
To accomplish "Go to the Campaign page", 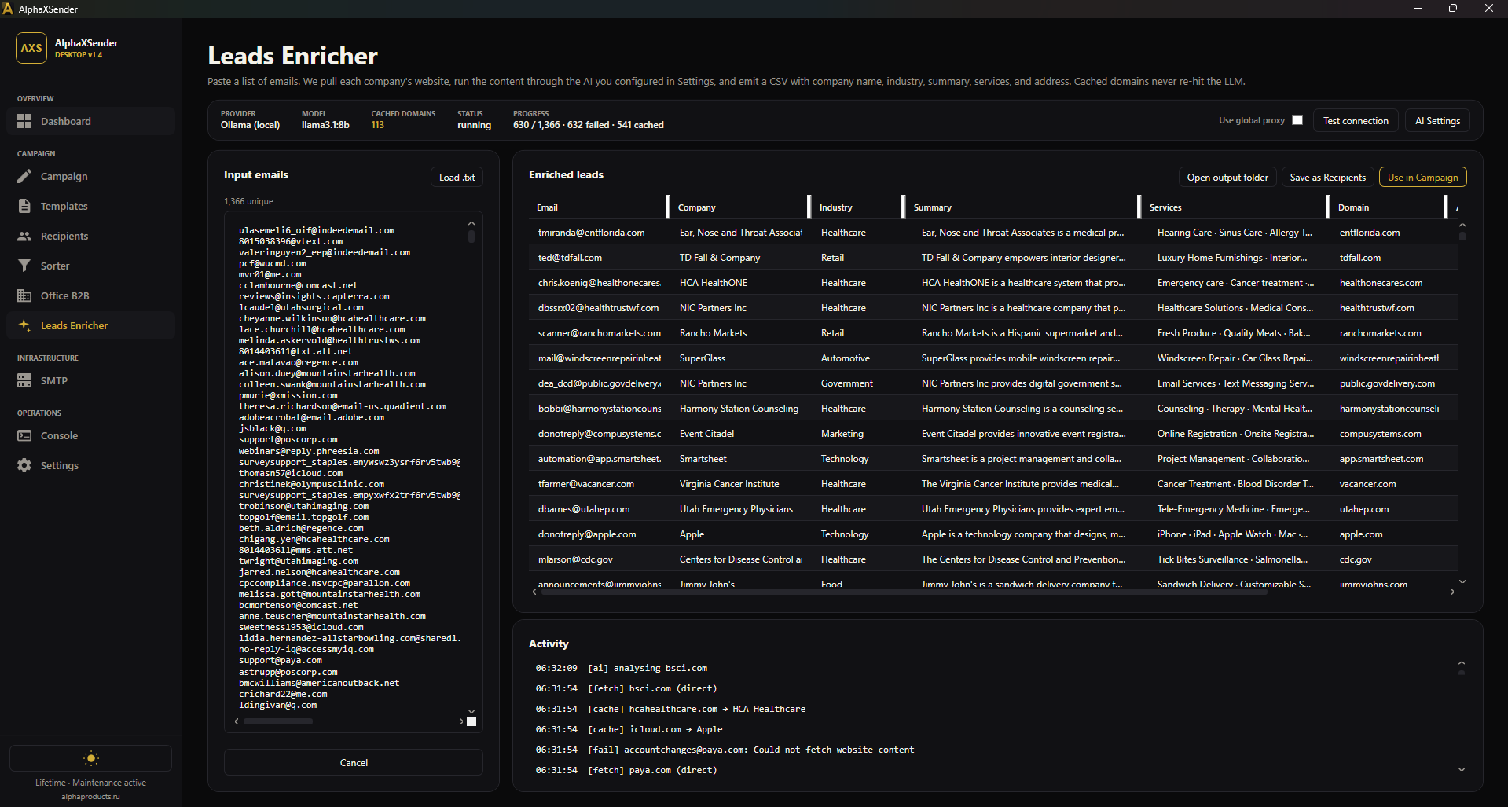I will click(x=90, y=176).
